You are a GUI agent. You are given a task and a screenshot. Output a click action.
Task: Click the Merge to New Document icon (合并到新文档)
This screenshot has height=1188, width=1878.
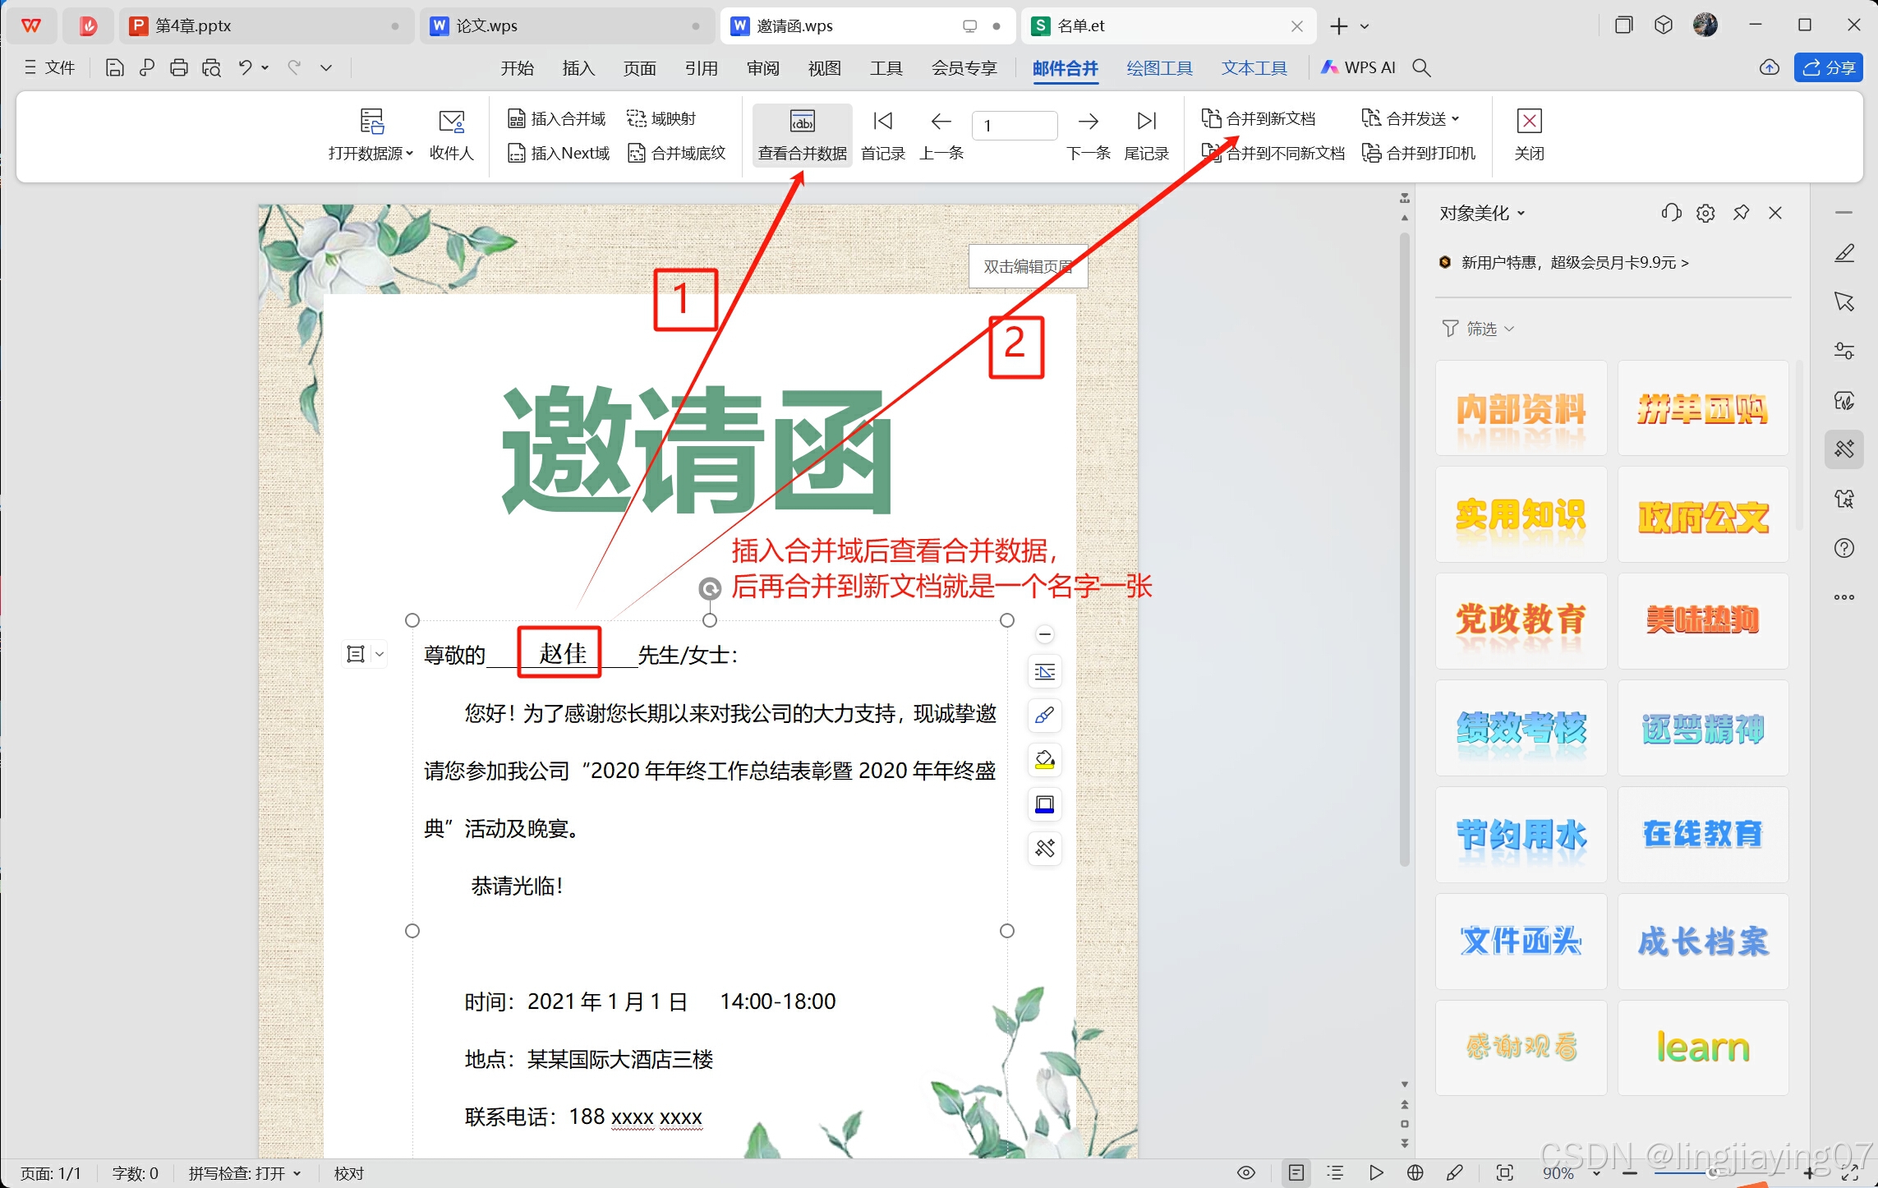[x=1211, y=118]
